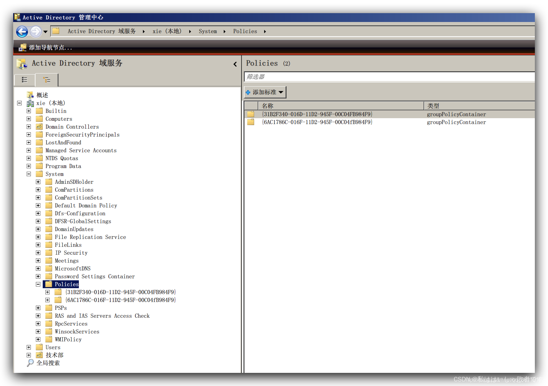Collapse the System container
Viewport: 548px width, 386px height.
pos(29,174)
